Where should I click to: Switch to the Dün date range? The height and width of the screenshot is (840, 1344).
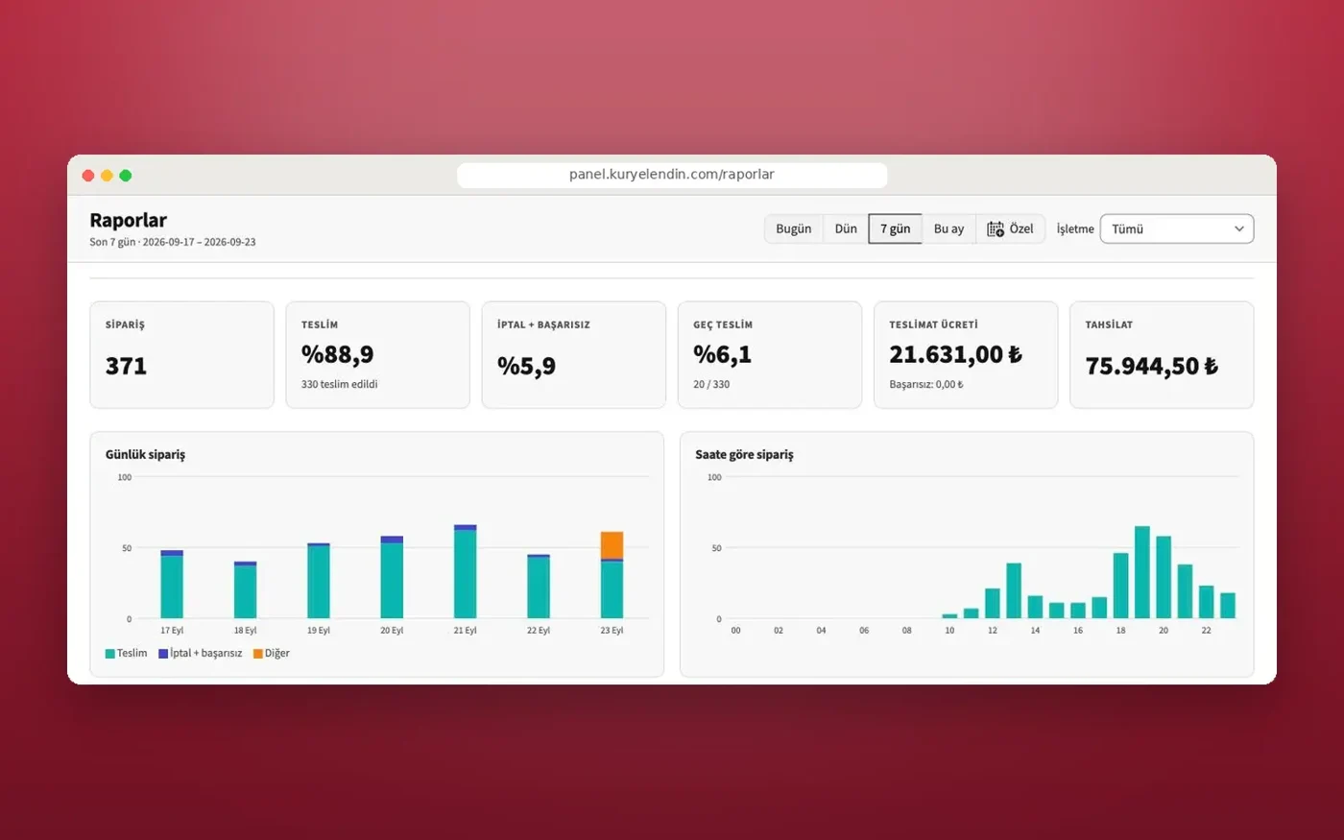pyautogui.click(x=846, y=228)
